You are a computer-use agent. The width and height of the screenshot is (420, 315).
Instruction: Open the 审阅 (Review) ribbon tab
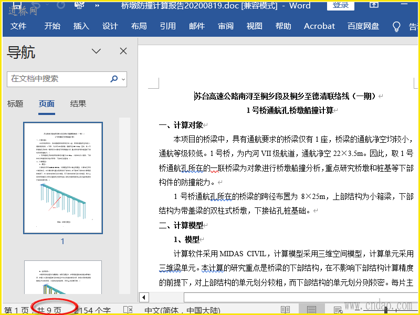(x=226, y=26)
